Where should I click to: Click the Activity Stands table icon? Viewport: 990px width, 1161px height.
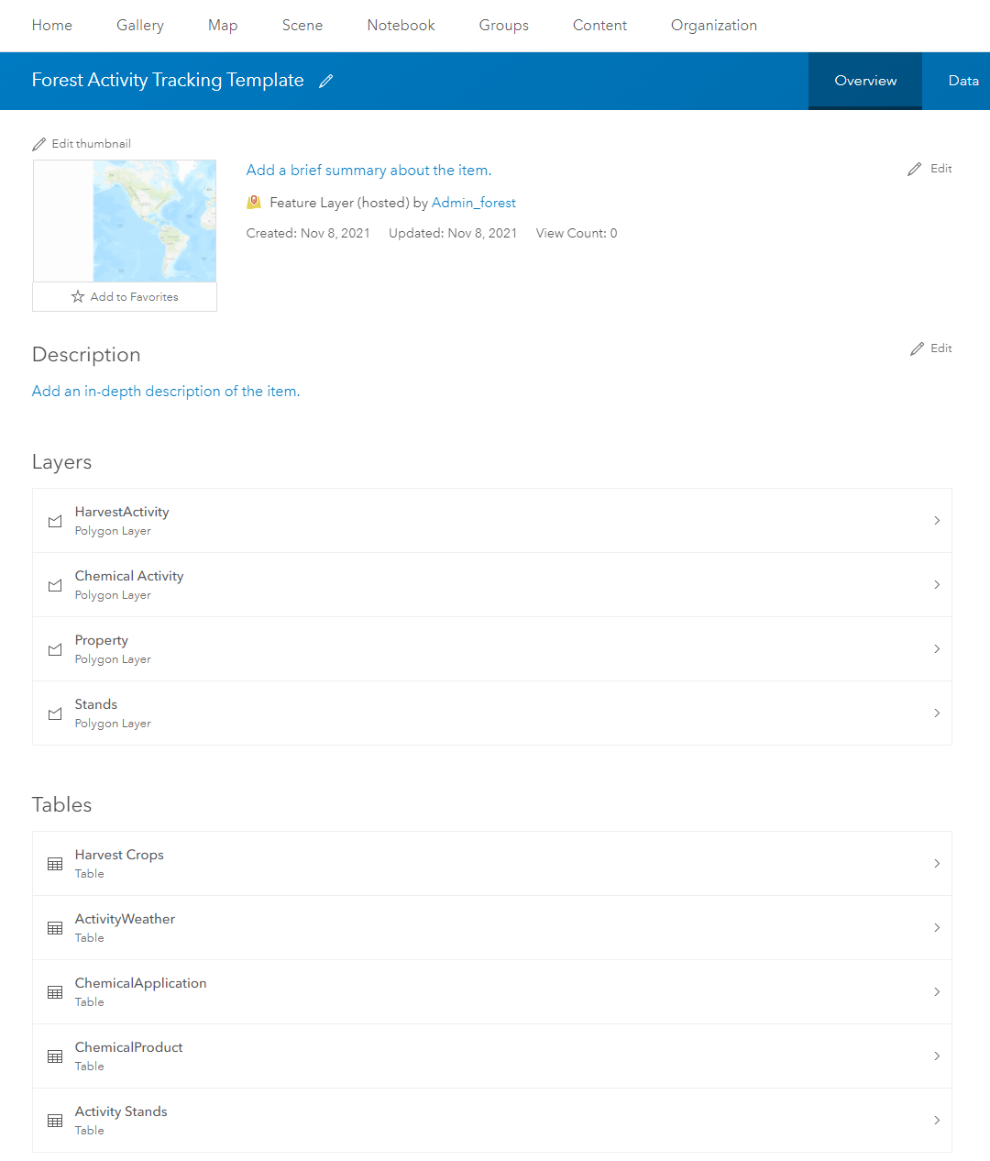point(55,1121)
